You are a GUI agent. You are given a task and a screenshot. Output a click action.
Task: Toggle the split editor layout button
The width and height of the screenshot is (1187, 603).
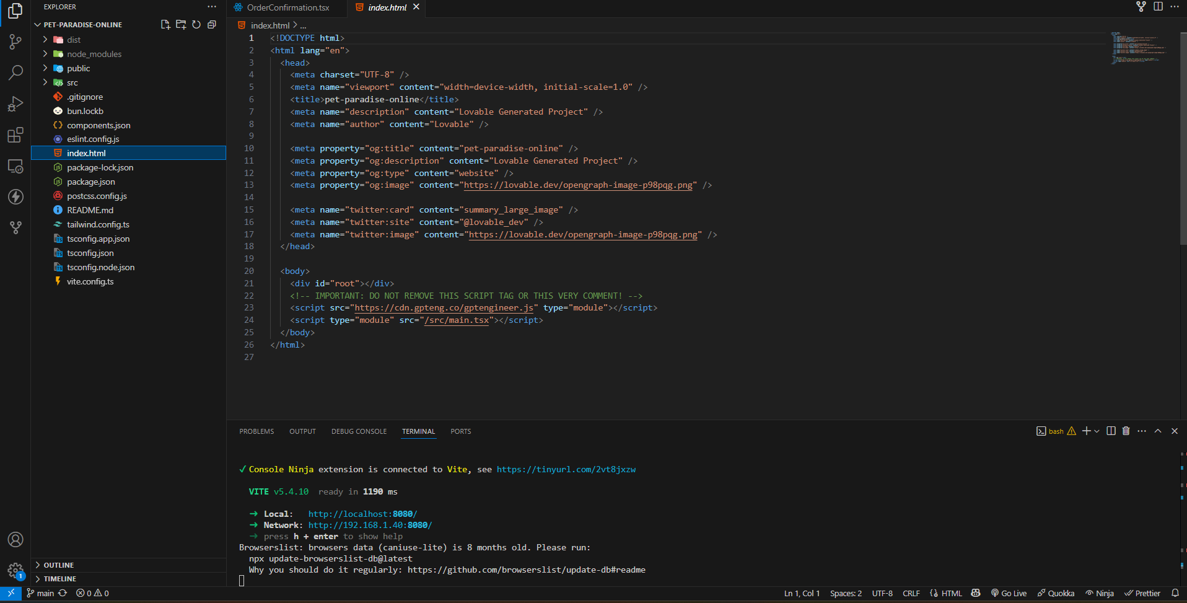[x=1158, y=7]
